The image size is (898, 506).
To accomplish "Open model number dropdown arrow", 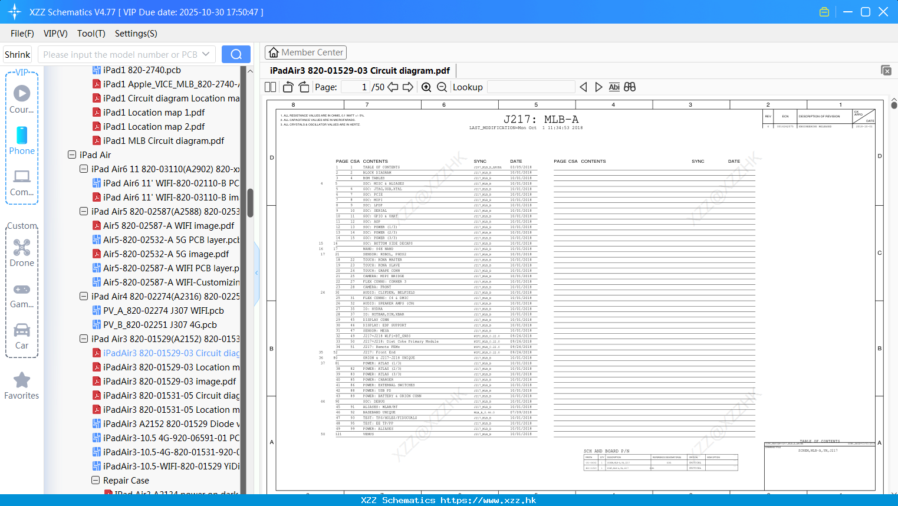I will point(206,54).
